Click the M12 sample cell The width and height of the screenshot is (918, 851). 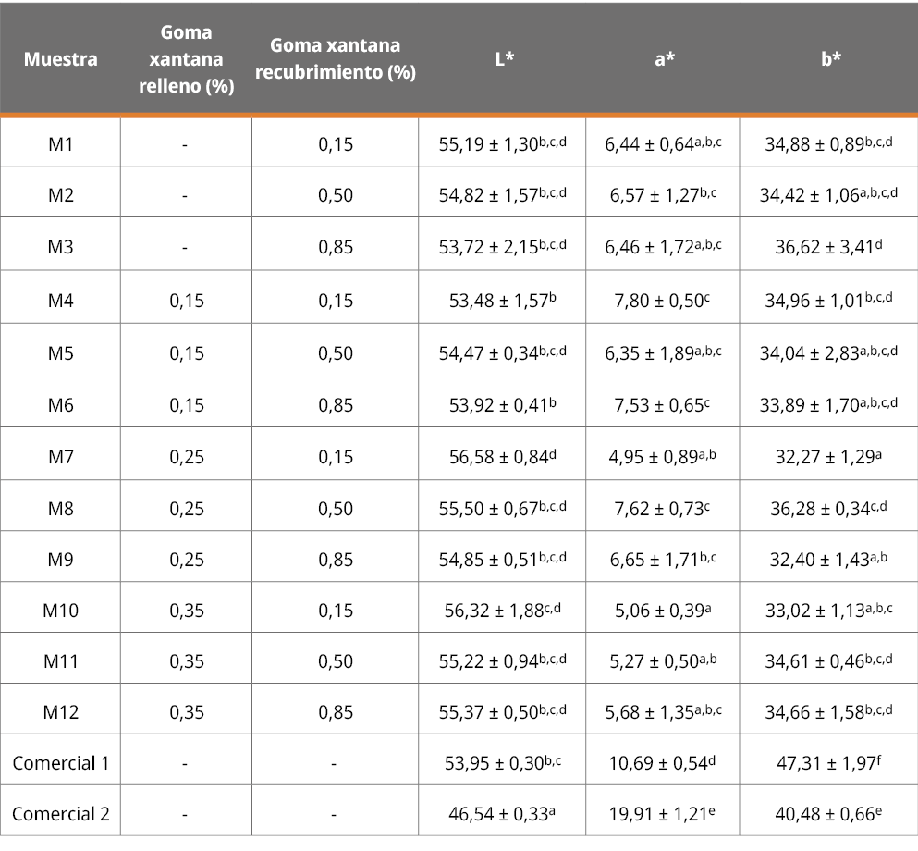tap(61, 712)
